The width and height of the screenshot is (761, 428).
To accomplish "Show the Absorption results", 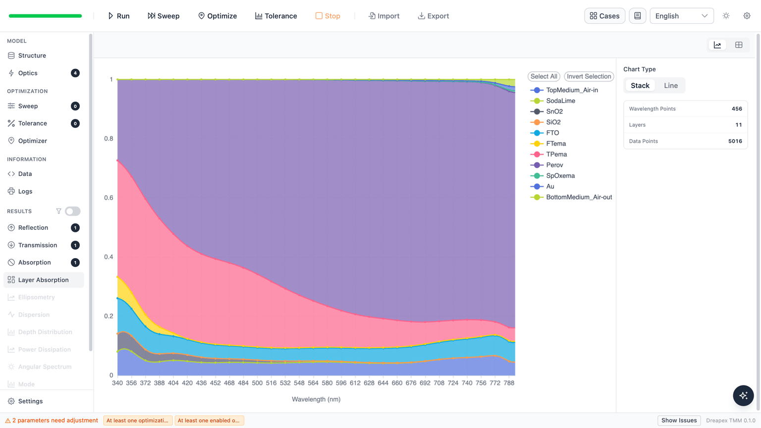I will [x=44, y=263].
